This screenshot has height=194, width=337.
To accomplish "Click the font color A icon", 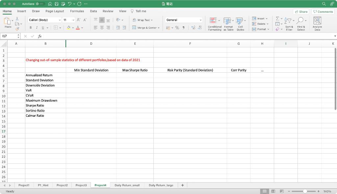I will click(78, 28).
